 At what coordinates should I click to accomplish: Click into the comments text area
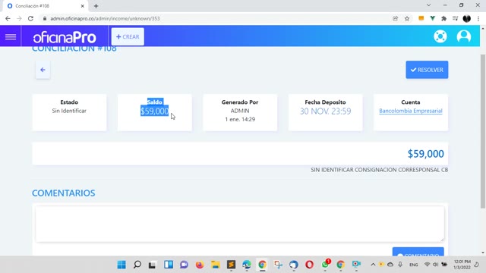[x=240, y=224]
